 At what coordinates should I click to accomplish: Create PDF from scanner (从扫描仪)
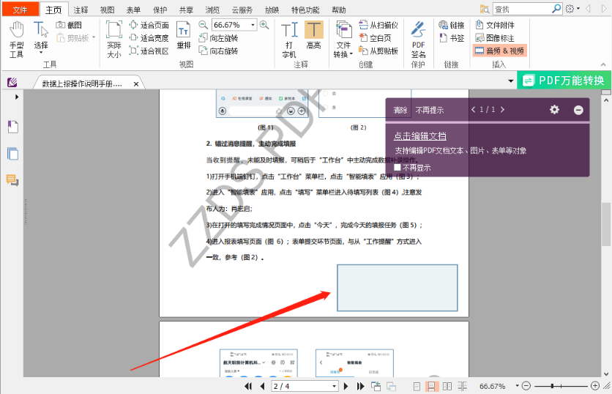[378, 25]
